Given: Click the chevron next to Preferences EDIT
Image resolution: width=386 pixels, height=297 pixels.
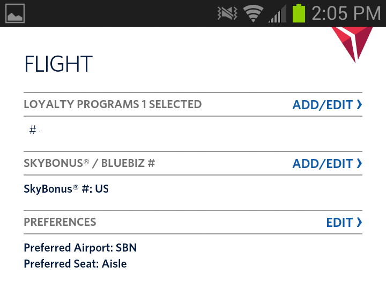Looking at the screenshot, I should [359, 223].
